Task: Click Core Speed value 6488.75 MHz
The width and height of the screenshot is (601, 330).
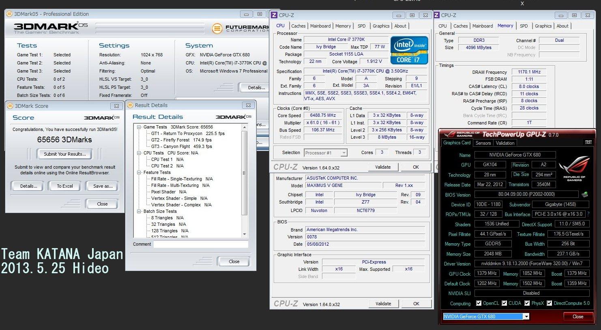Action: pos(323,115)
